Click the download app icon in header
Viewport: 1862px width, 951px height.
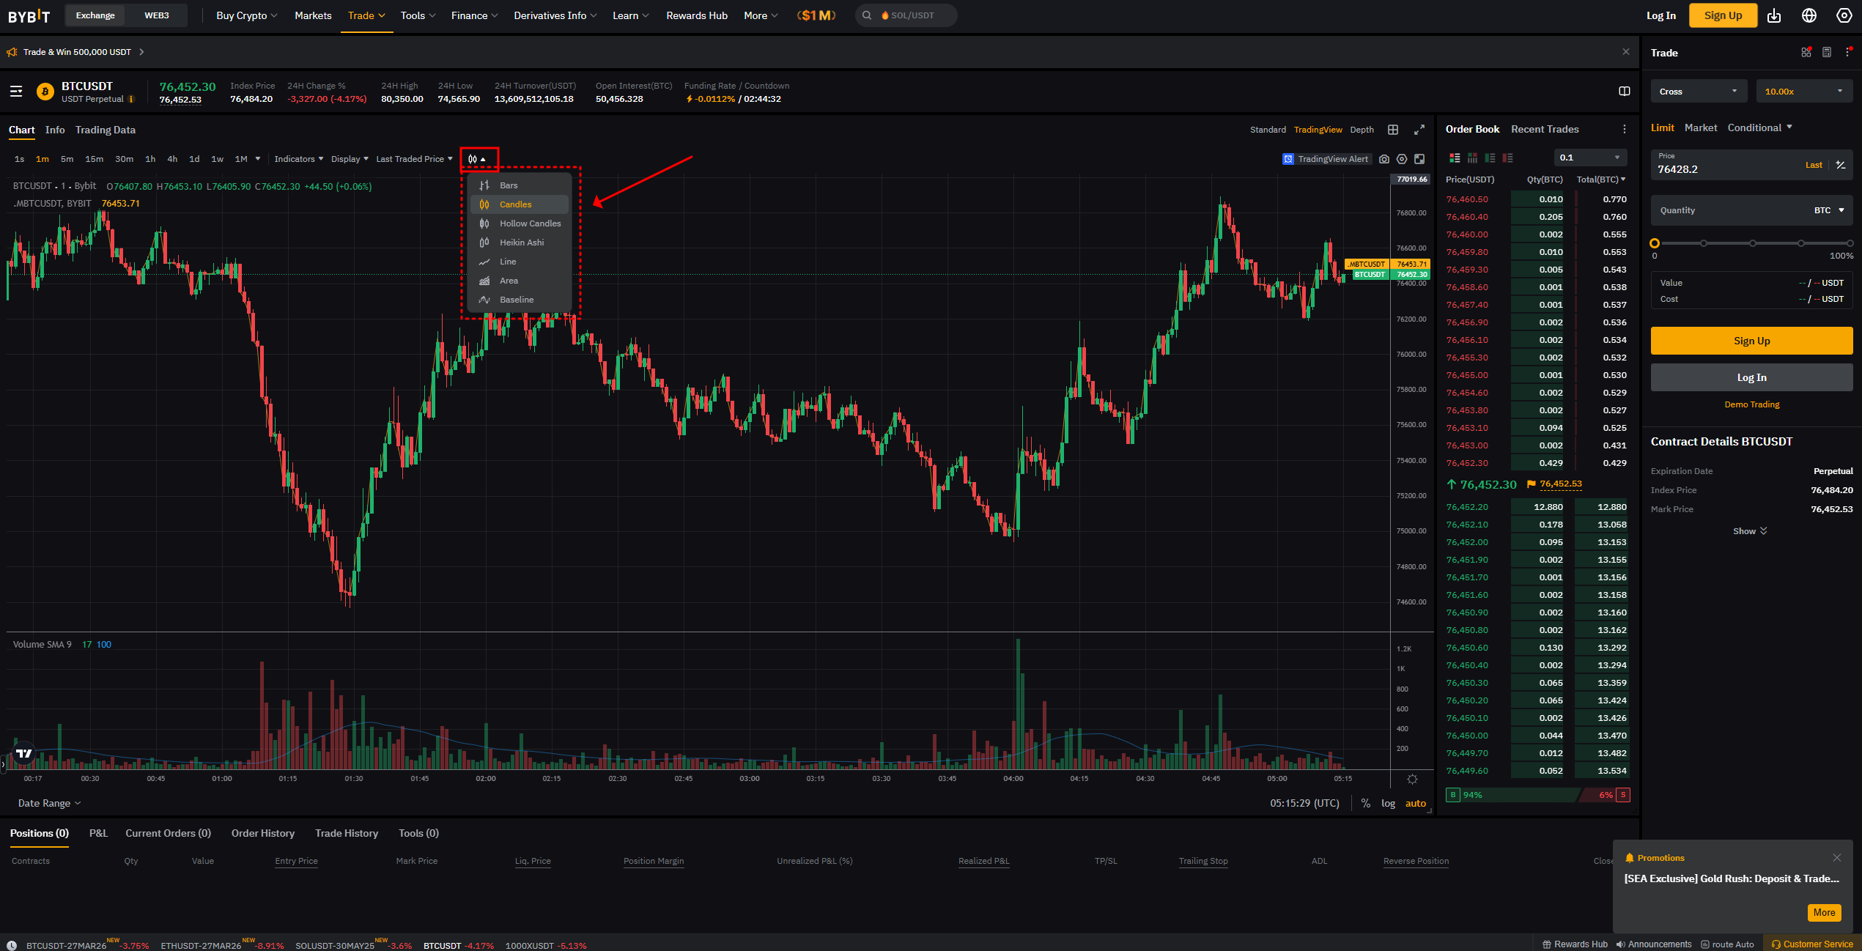pos(1774,15)
